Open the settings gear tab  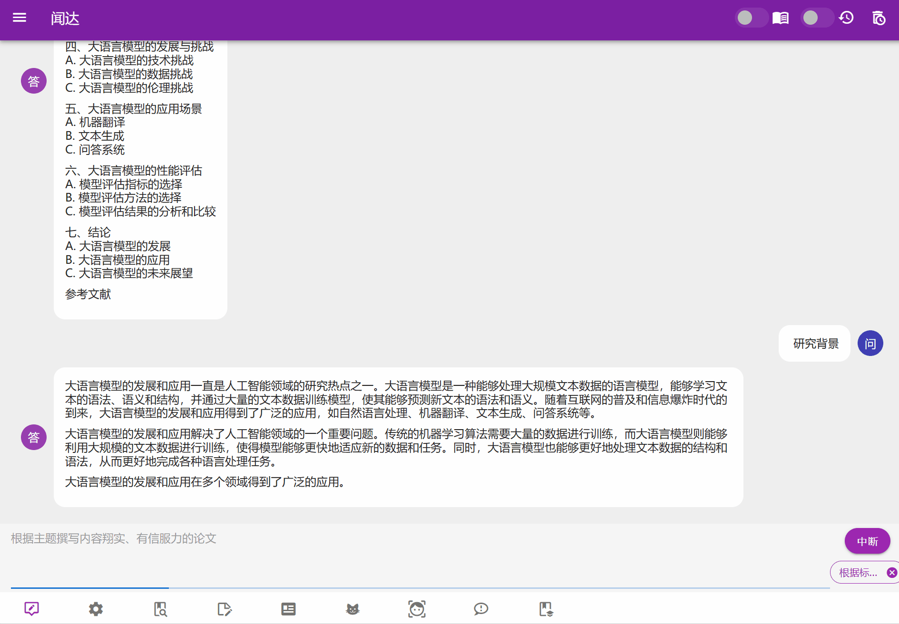click(x=96, y=609)
